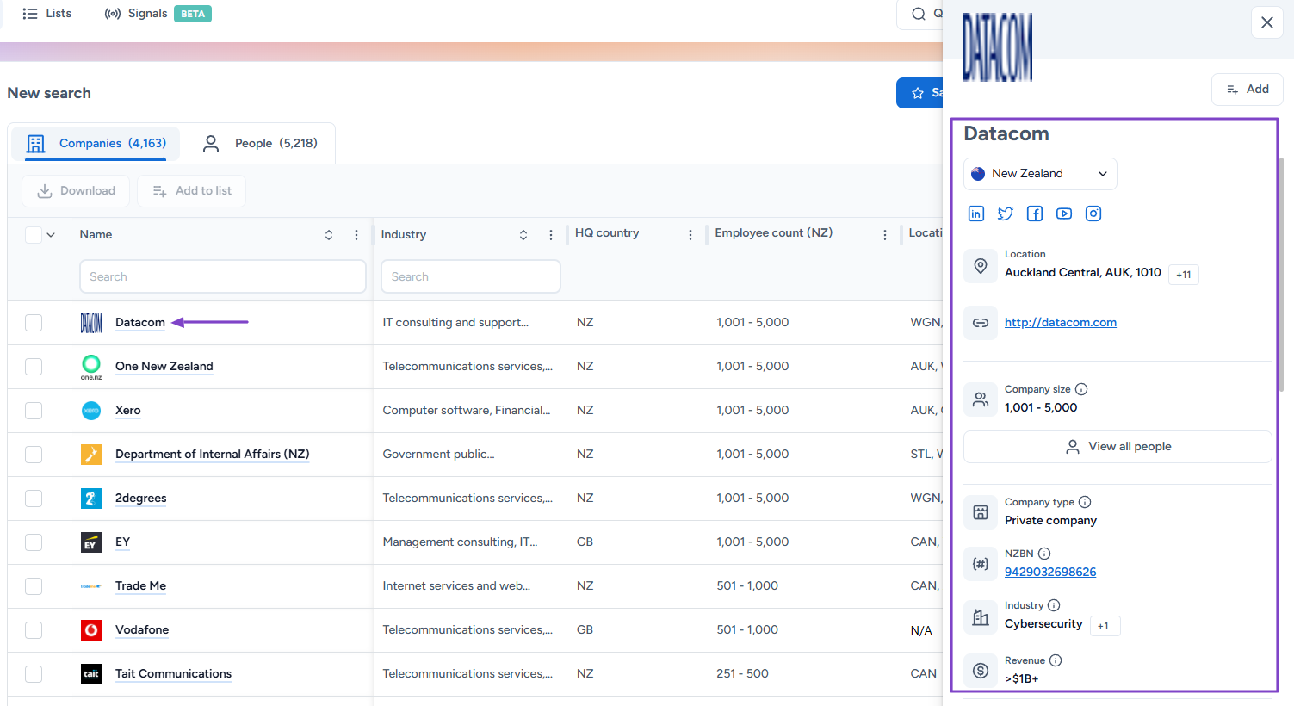The width and height of the screenshot is (1294, 706).
Task: Click the Tait Communications logo icon
Action: pos(91,674)
